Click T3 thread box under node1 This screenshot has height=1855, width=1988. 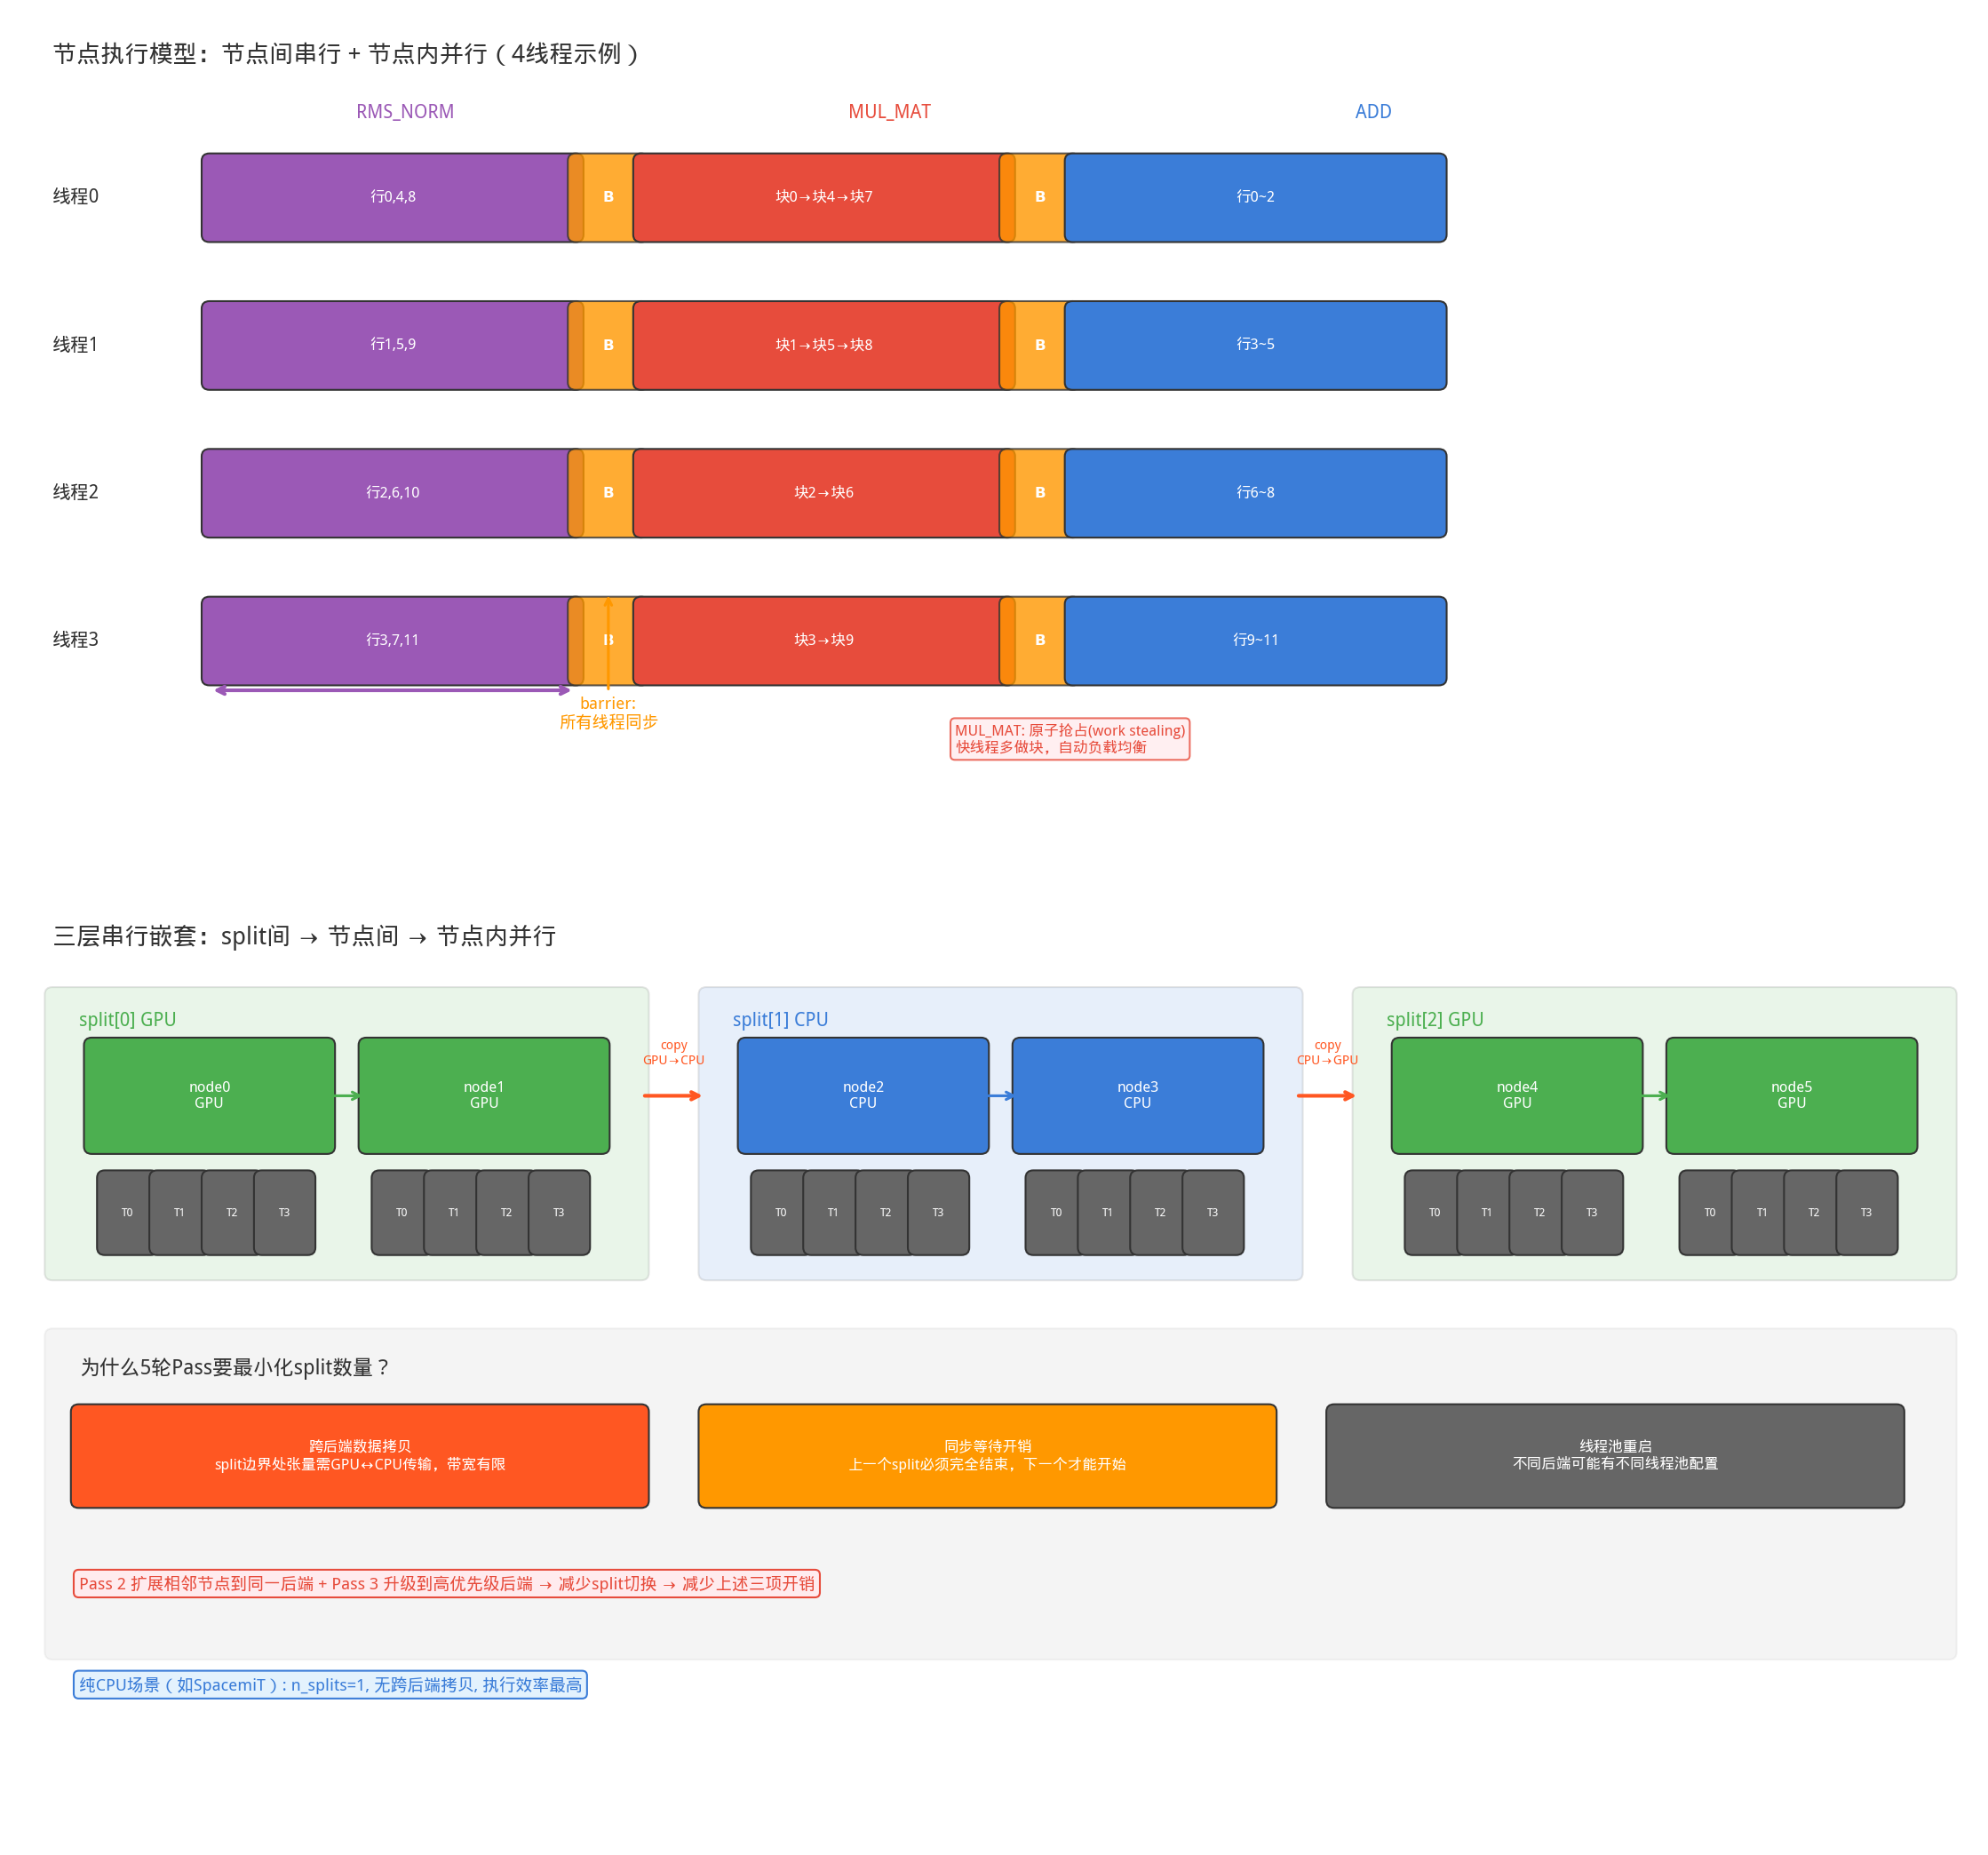[x=559, y=1212]
